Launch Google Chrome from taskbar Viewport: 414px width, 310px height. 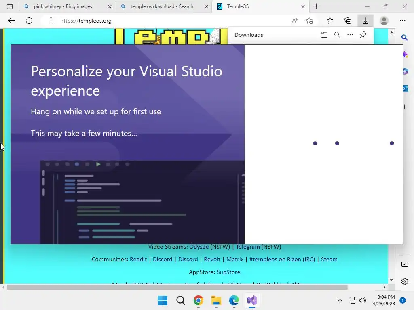tap(198, 300)
